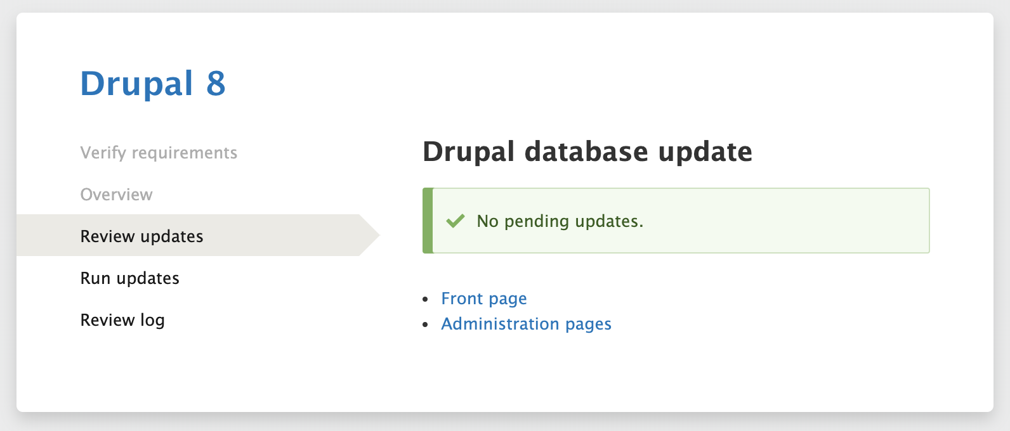Click the bullet beside Administration pages

click(426, 325)
